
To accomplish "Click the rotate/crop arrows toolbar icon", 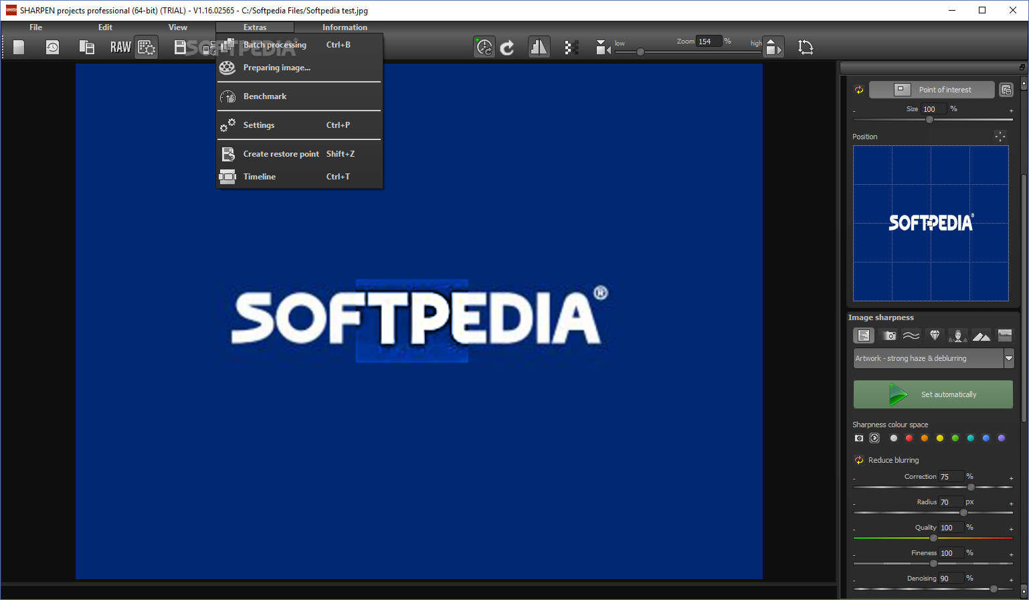I will (806, 47).
